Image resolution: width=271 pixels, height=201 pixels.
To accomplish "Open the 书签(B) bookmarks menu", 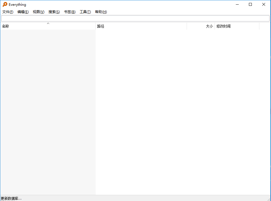I will [x=69, y=12].
